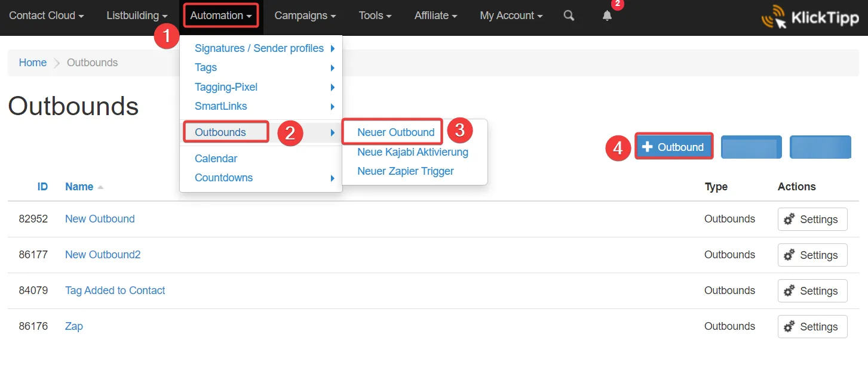Choose Neuer Zapier Trigger submenu entry
868x374 pixels.
[x=405, y=171]
